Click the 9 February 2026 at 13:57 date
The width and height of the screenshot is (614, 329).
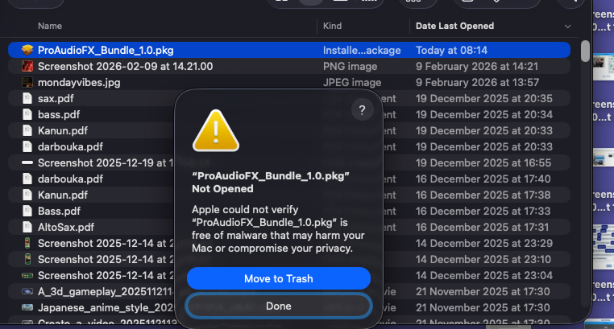coord(477,82)
